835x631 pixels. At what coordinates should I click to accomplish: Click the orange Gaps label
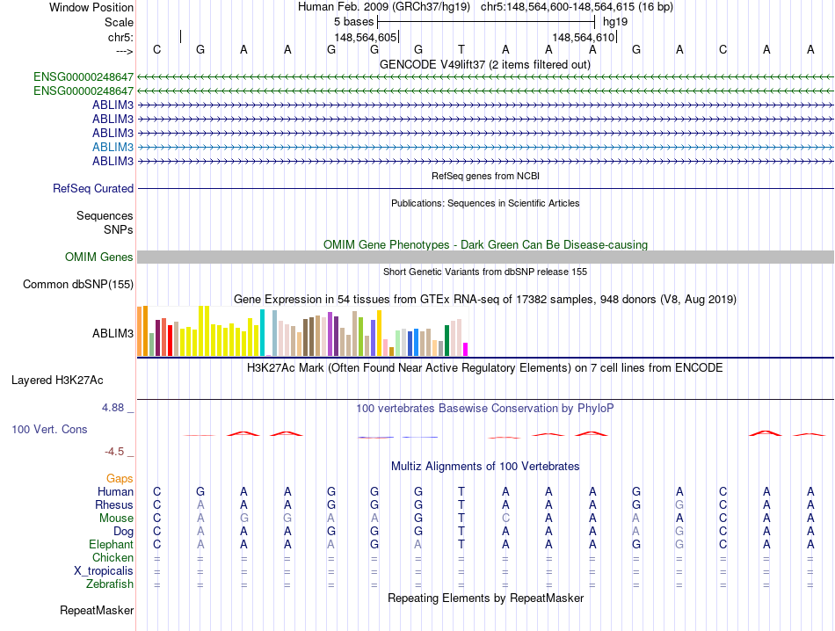pos(120,478)
